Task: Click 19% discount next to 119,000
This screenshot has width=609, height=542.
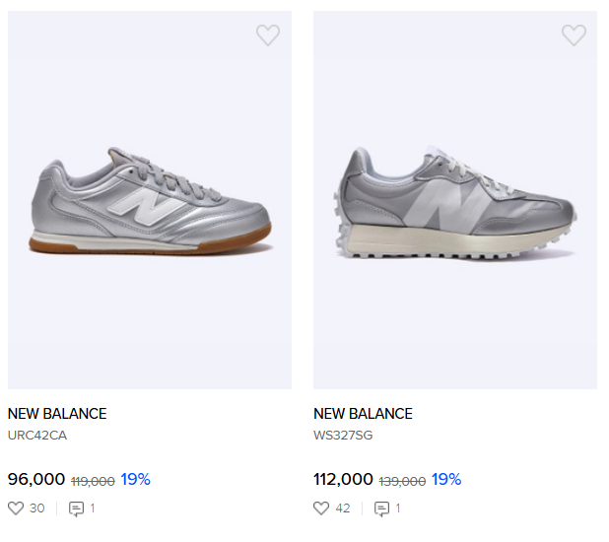Action: [135, 479]
